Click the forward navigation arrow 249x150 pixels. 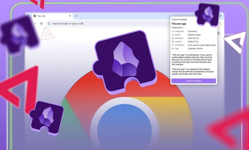[35, 24]
